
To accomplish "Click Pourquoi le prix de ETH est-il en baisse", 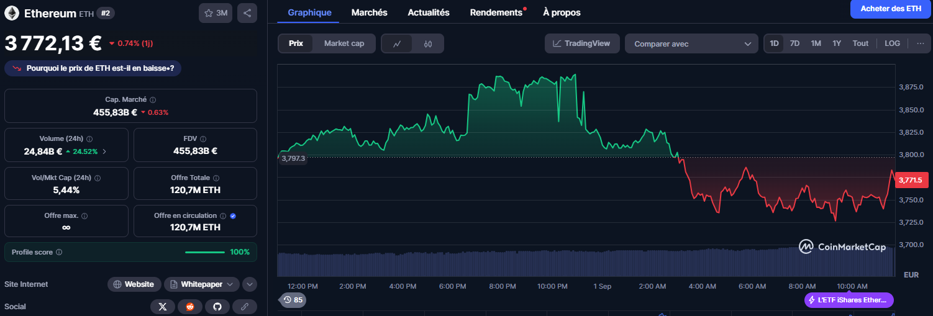I will pyautogui.click(x=93, y=68).
